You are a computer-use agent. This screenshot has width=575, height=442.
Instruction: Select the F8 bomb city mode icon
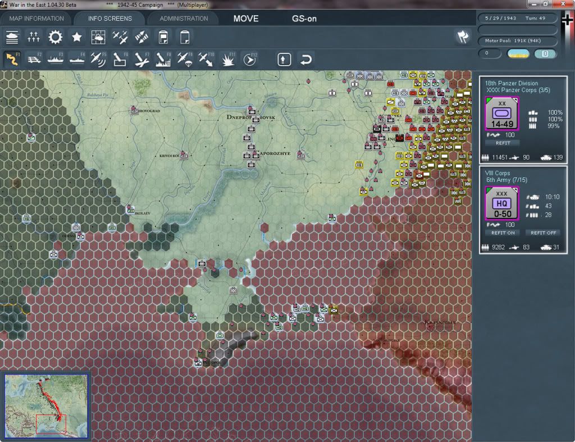click(x=163, y=59)
